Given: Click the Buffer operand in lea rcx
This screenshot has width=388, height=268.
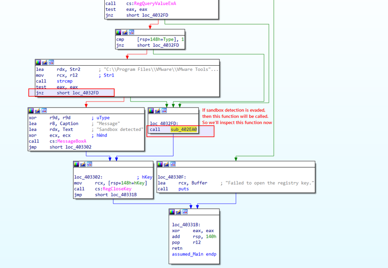Looking at the screenshot, I should tap(199, 183).
